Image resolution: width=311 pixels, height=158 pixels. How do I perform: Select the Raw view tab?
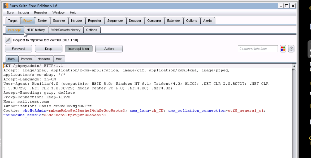(x=12, y=59)
